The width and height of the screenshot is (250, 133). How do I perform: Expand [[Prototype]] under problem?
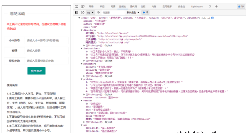(x=84, y=94)
